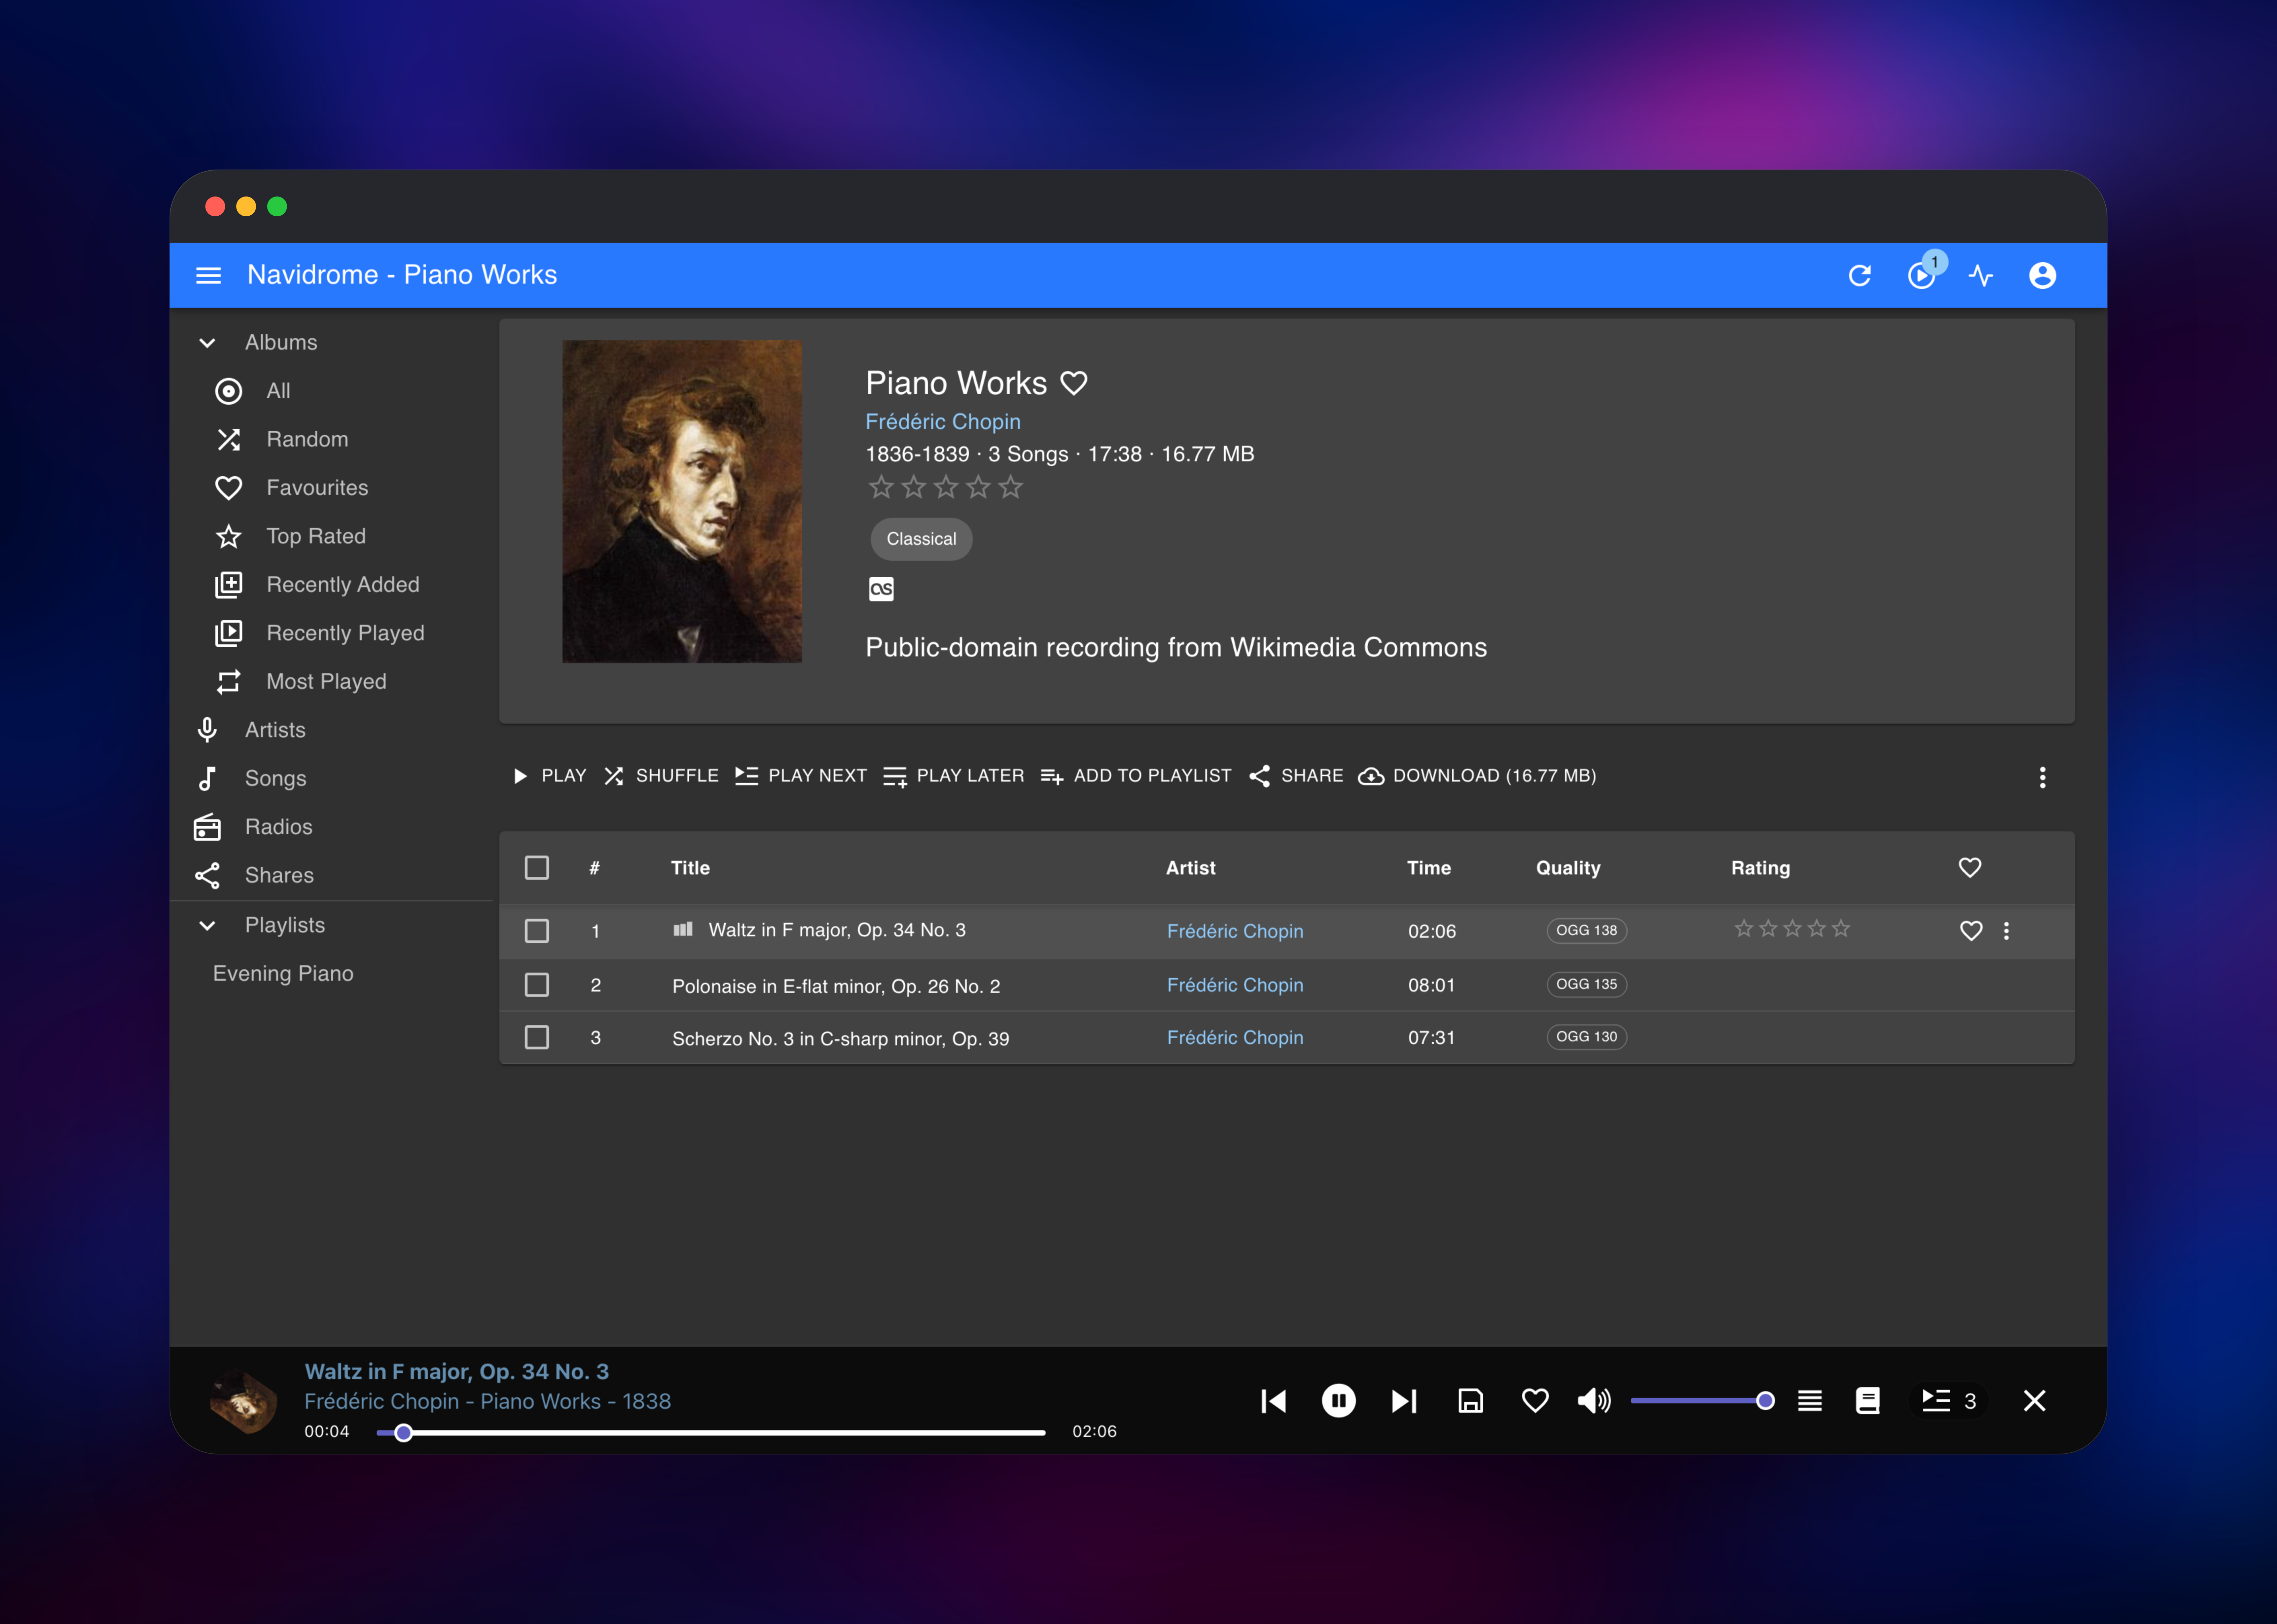Click the SHUFFLE button

(661, 776)
